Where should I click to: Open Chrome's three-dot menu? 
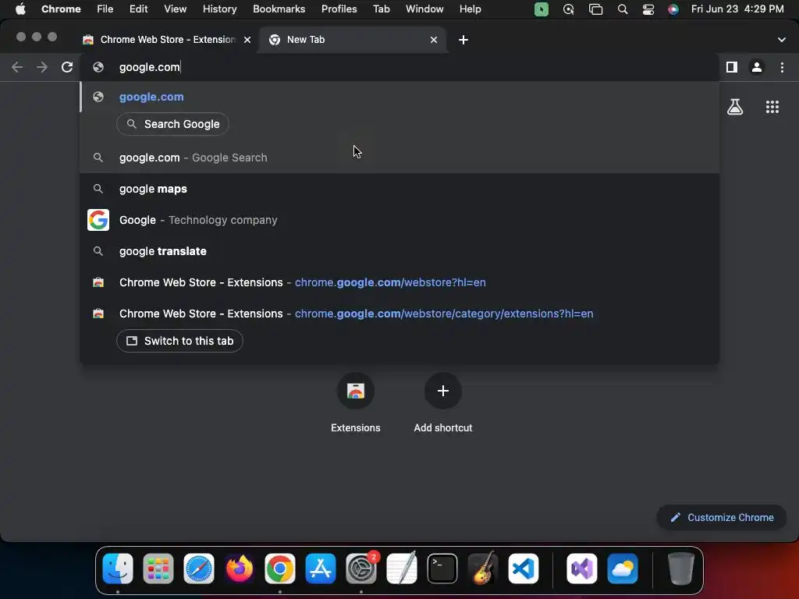[x=782, y=67]
